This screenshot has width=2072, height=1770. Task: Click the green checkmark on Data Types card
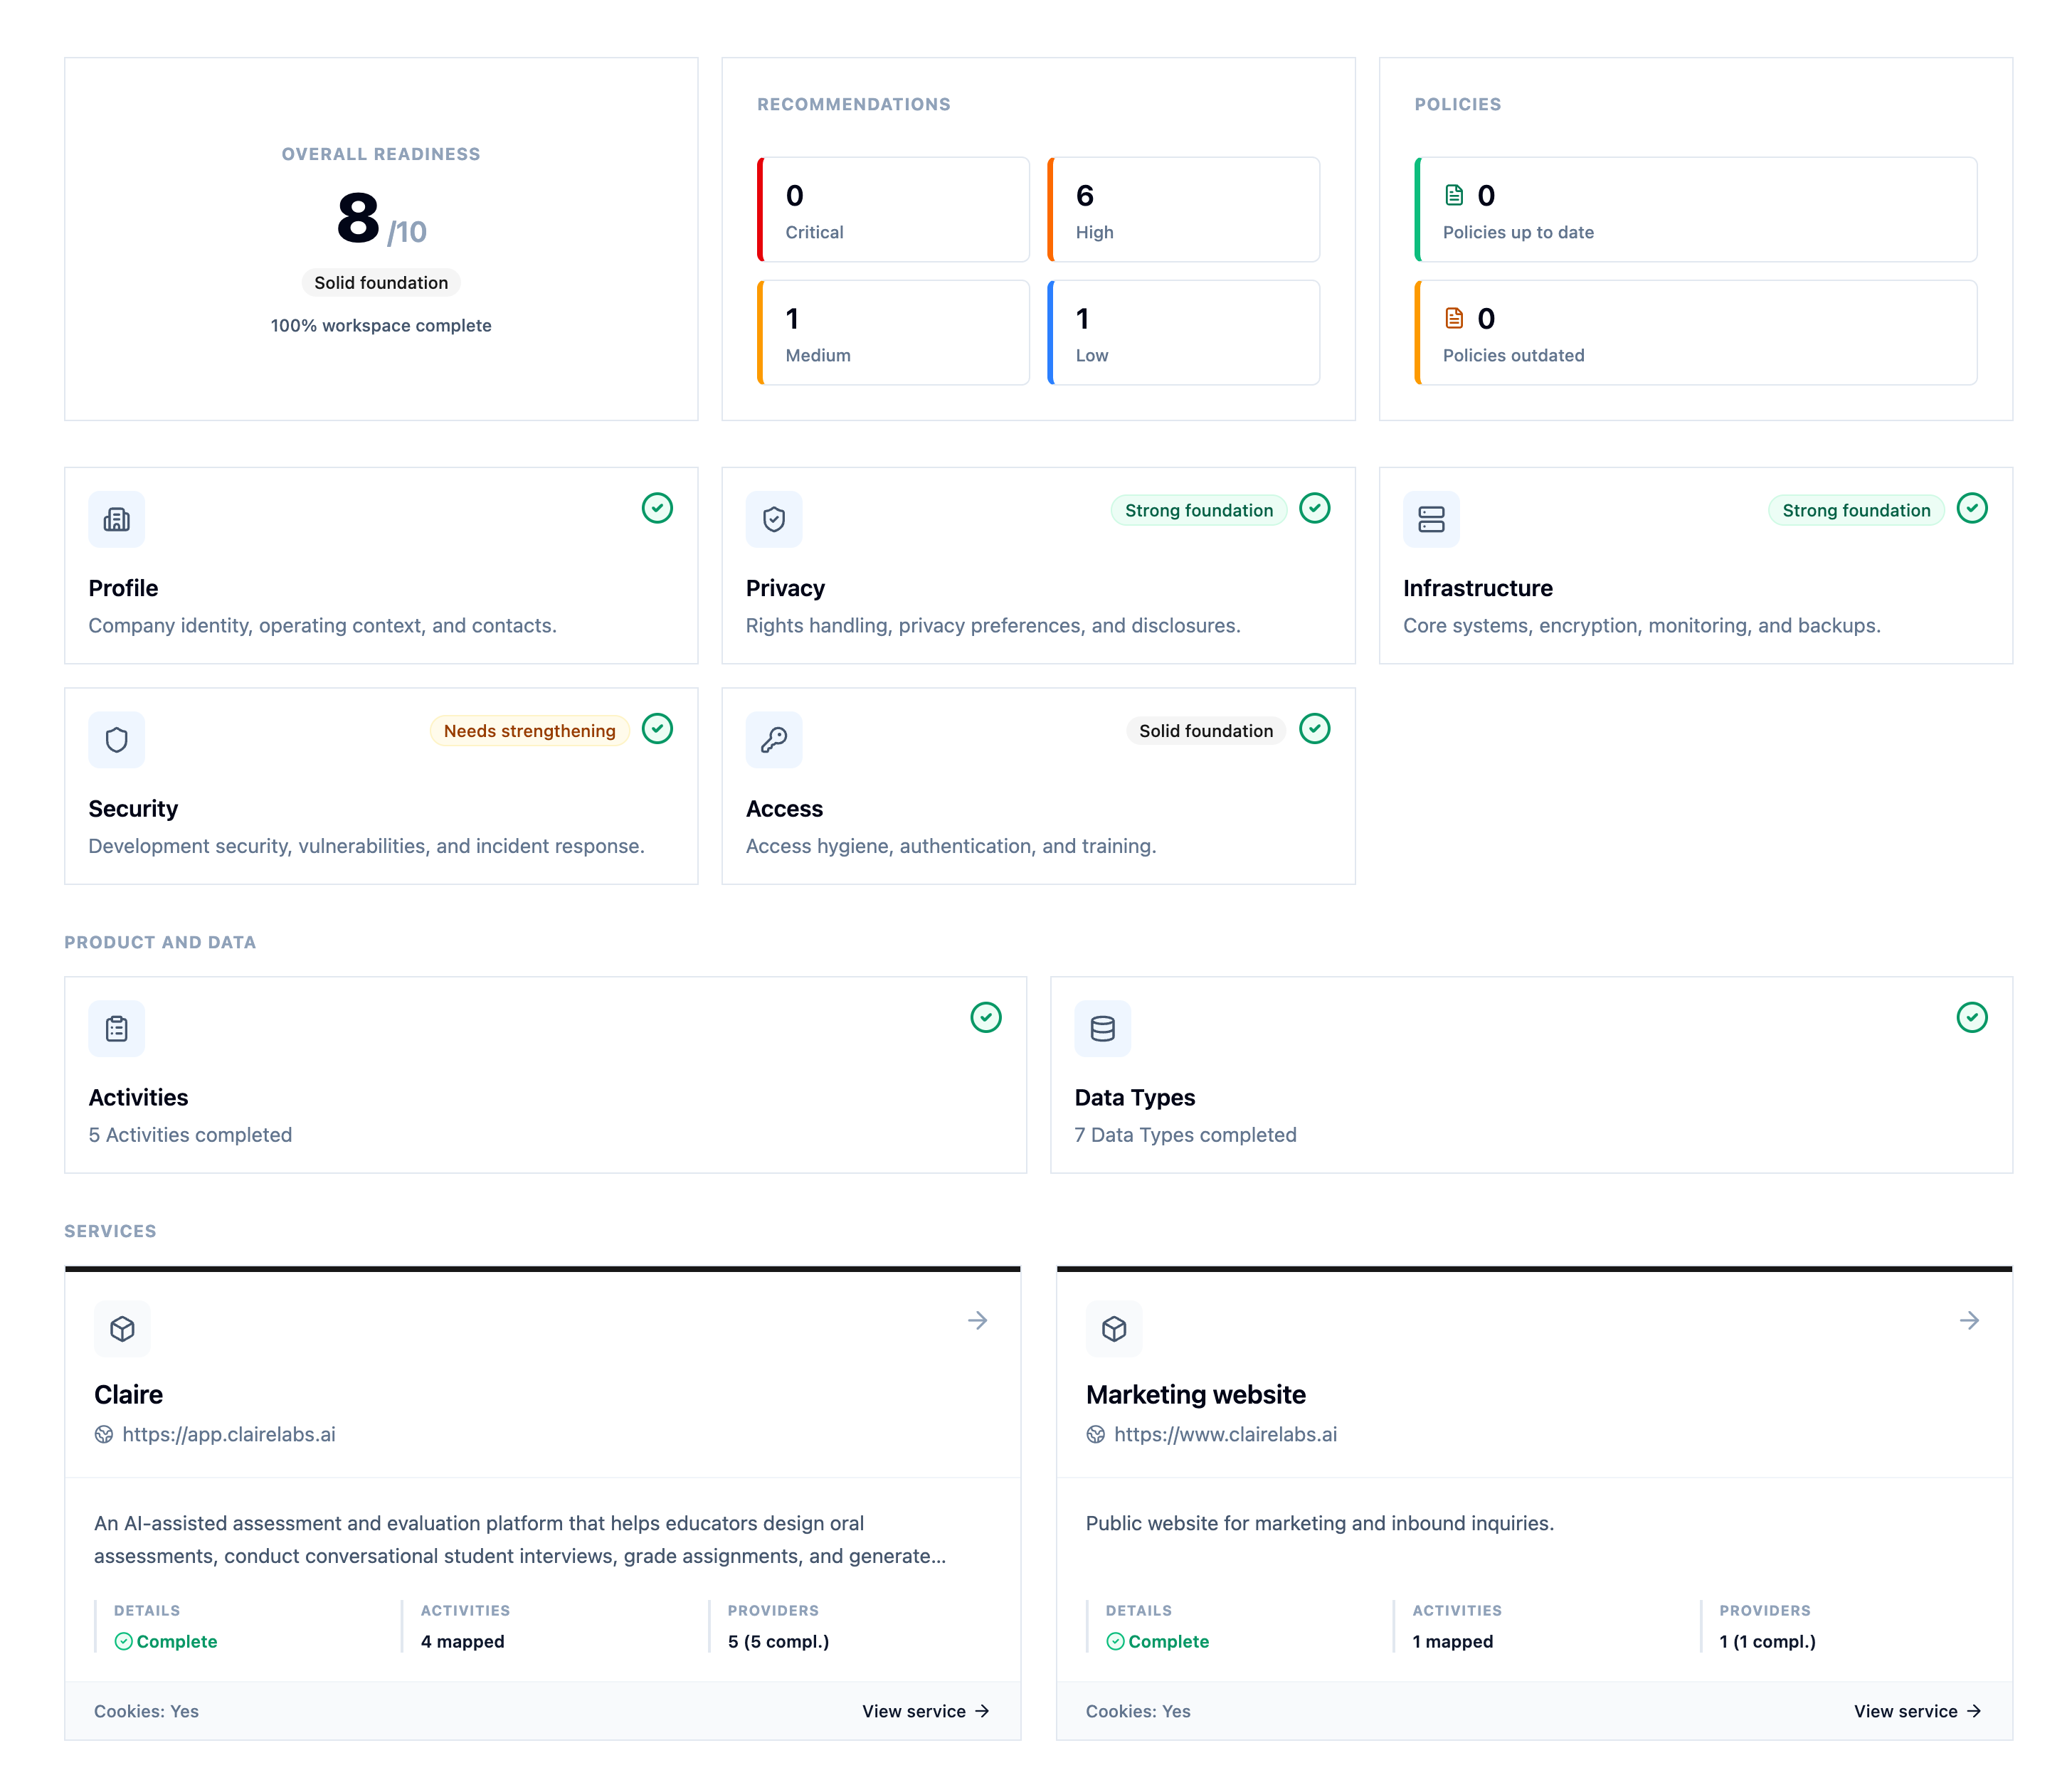(x=1972, y=1017)
